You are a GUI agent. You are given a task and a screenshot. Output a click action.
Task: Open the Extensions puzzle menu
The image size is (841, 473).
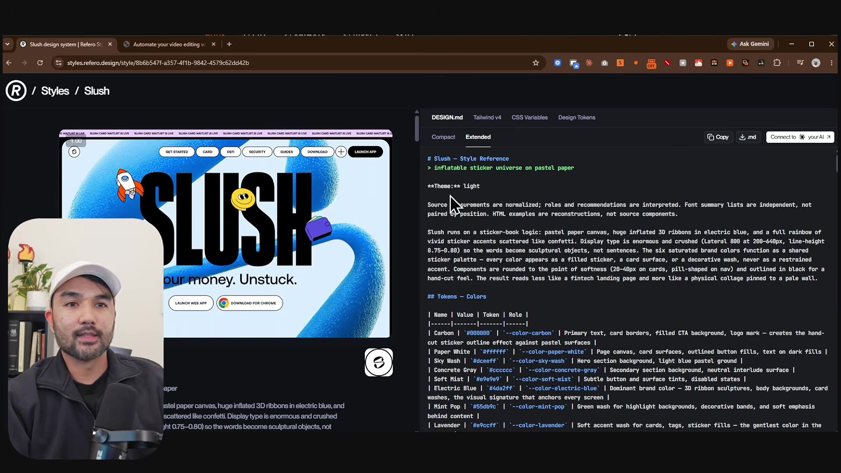pyautogui.click(x=777, y=63)
